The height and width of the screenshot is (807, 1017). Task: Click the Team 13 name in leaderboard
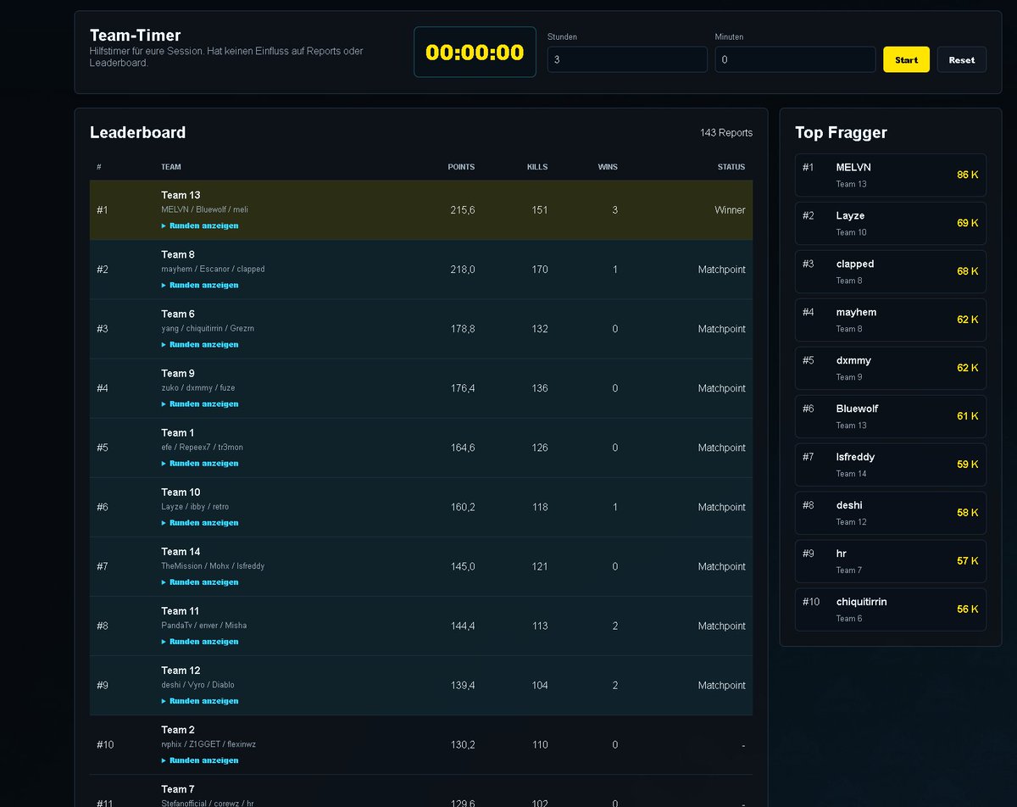pos(181,195)
